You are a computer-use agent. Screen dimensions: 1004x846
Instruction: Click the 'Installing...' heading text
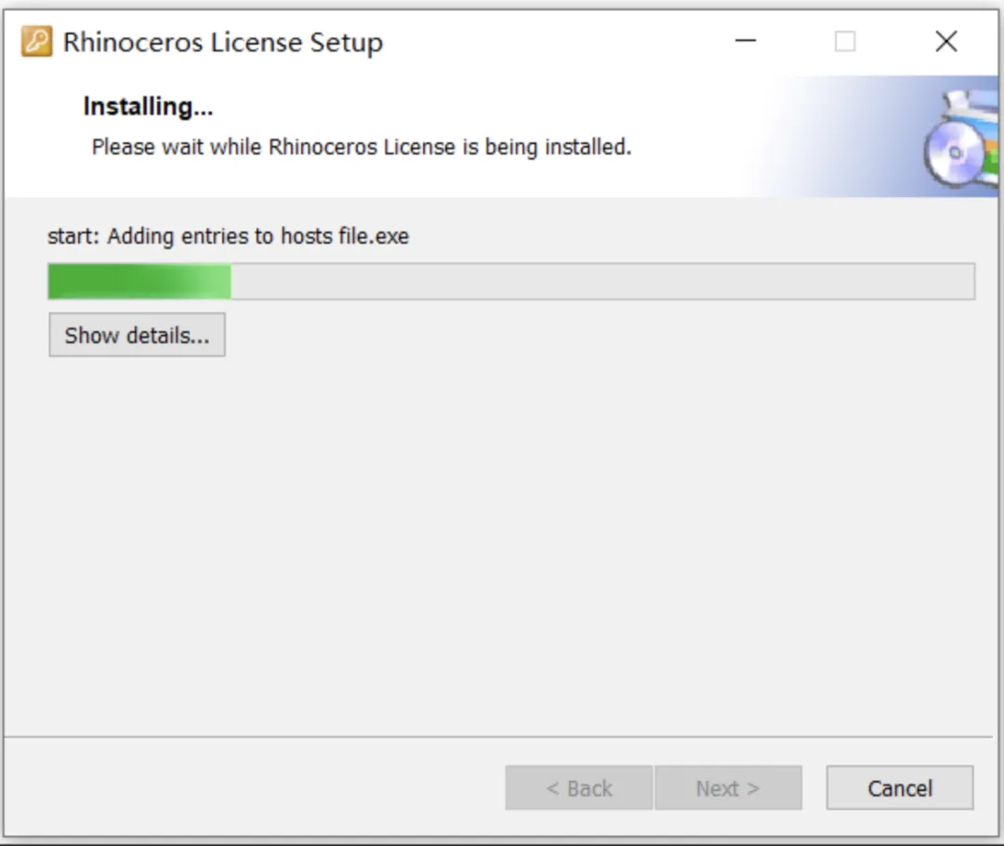pos(148,106)
